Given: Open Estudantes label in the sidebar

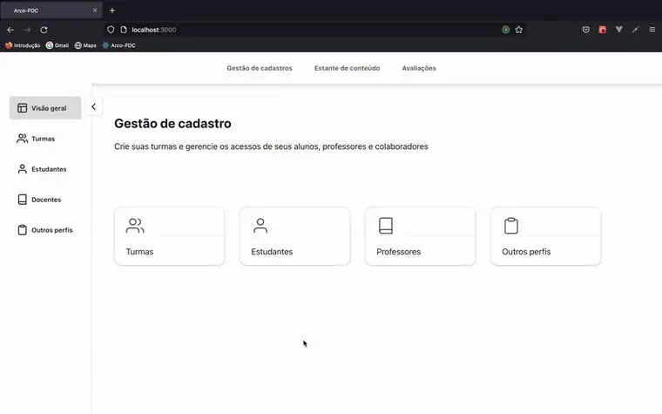Looking at the screenshot, I should (49, 169).
